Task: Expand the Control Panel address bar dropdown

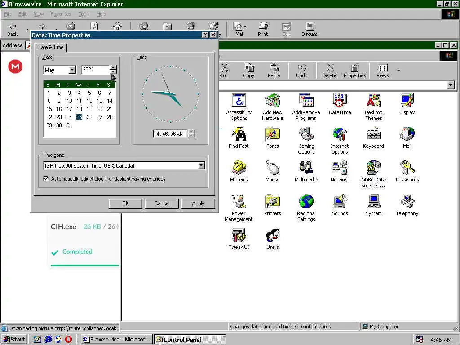Action: (x=451, y=85)
